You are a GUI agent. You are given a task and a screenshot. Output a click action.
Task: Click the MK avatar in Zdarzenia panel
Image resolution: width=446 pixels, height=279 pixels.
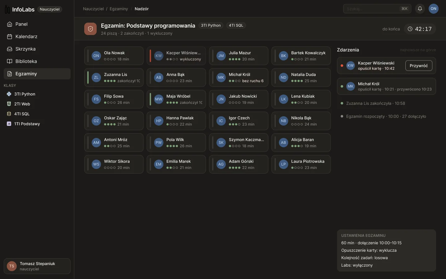(x=351, y=86)
